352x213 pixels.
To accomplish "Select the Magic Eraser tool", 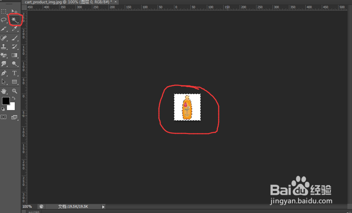I will tap(4, 55).
